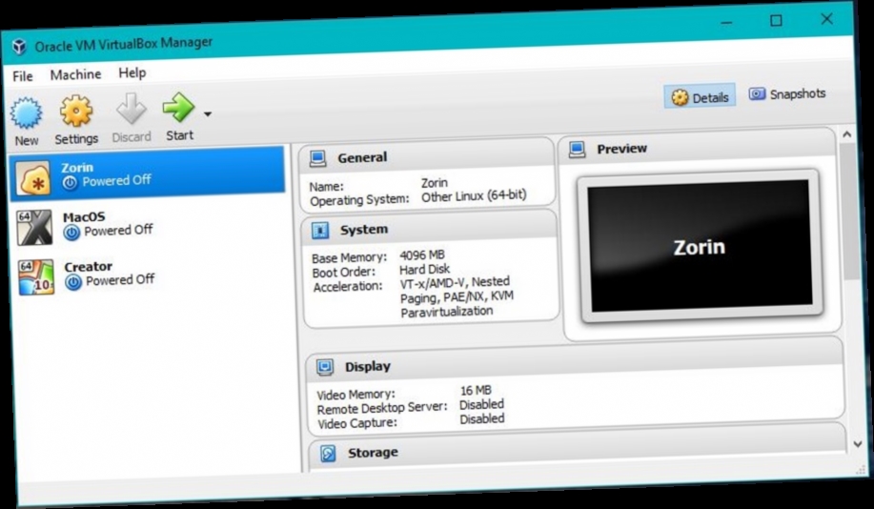
Task: Click the Creator VM Windows 10 icon
Action: pos(36,276)
